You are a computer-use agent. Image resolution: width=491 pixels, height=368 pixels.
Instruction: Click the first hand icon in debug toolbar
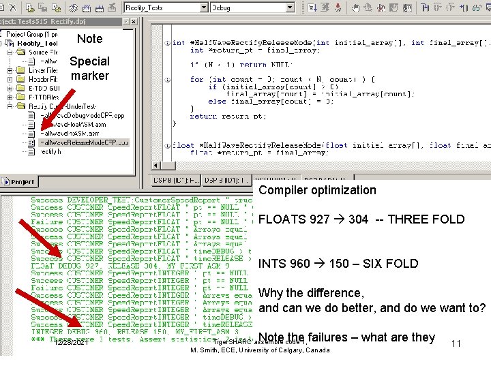click(355, 7)
